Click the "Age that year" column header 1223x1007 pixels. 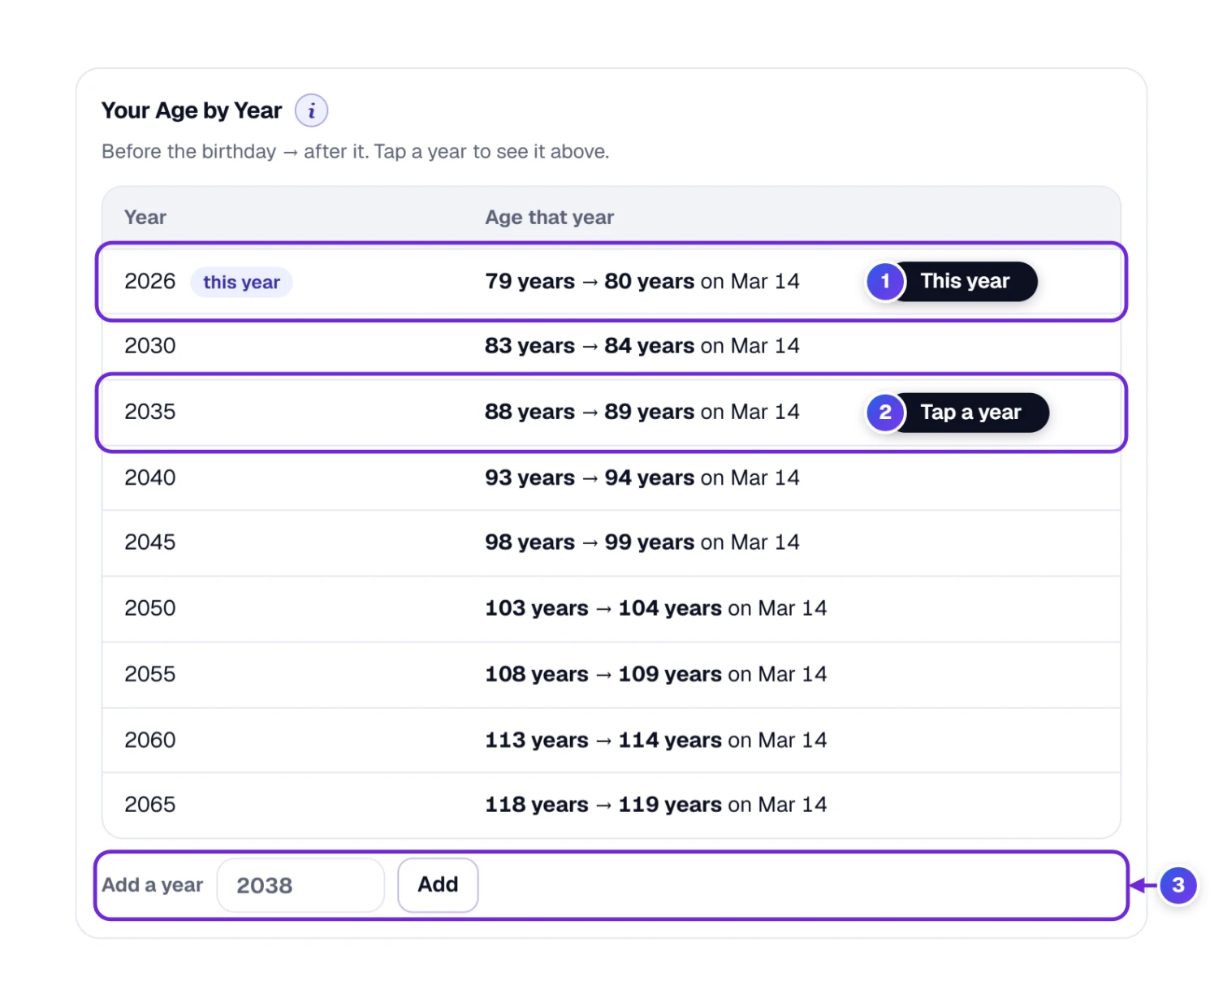pyautogui.click(x=550, y=218)
